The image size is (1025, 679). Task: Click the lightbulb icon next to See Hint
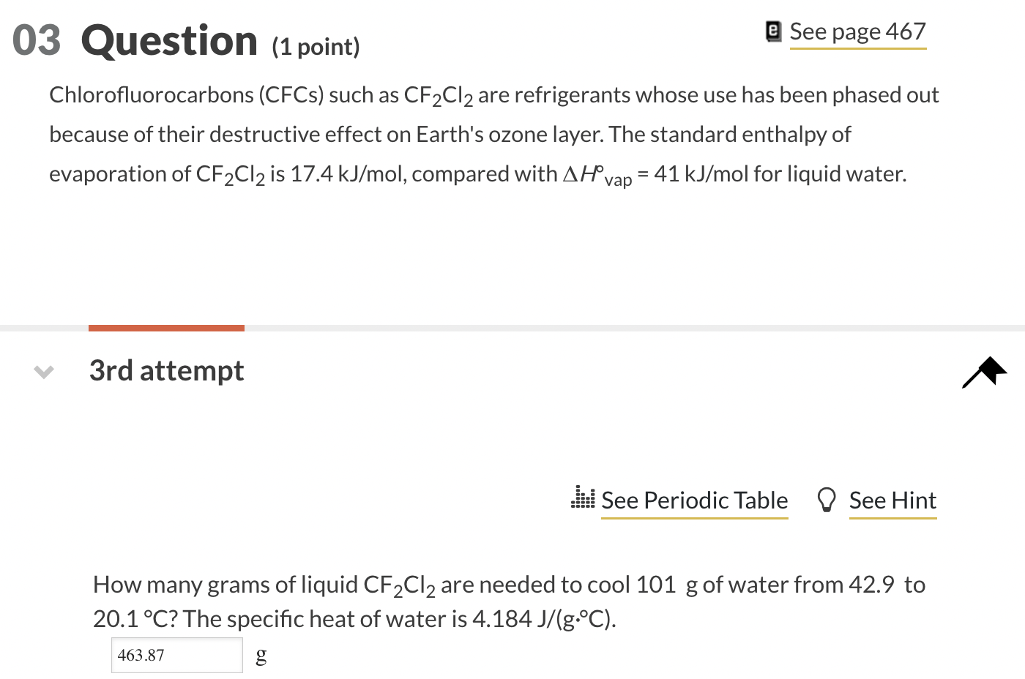point(827,499)
